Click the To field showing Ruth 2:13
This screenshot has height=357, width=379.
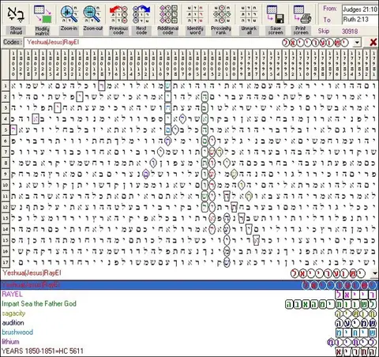(360, 20)
